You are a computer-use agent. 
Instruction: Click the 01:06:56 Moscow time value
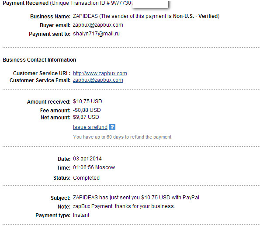pos(94,167)
